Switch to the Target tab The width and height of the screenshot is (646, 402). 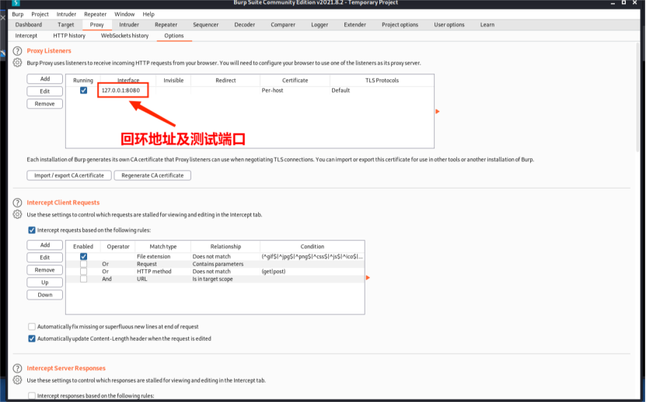click(66, 25)
